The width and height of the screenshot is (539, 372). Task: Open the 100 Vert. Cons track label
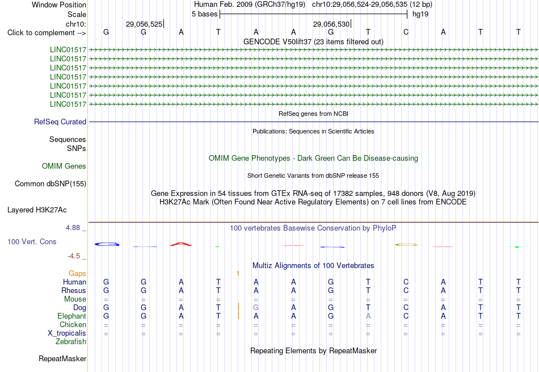(32, 241)
